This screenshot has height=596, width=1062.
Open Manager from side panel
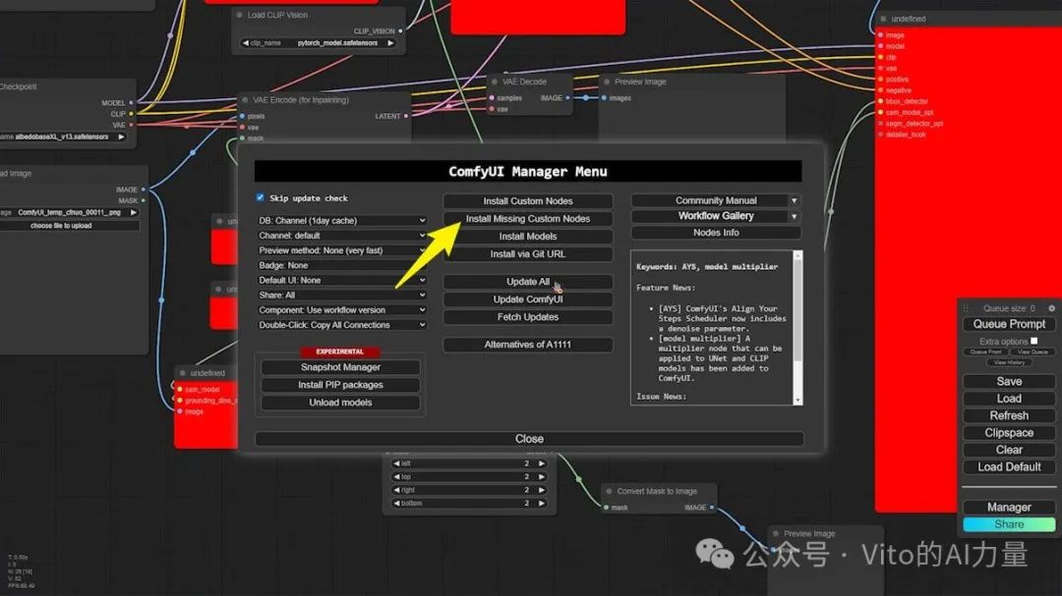click(x=1009, y=507)
